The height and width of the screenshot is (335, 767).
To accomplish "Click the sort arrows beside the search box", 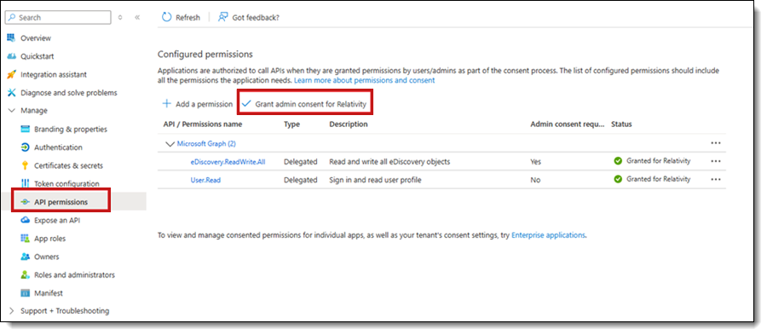I will (120, 17).
